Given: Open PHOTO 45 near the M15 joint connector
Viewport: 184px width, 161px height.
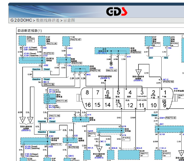Looking at the screenshot, I should [x=95, y=71].
